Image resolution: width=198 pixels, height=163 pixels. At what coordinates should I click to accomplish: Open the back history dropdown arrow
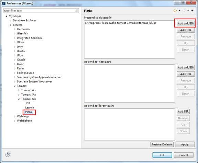tap(179, 11)
